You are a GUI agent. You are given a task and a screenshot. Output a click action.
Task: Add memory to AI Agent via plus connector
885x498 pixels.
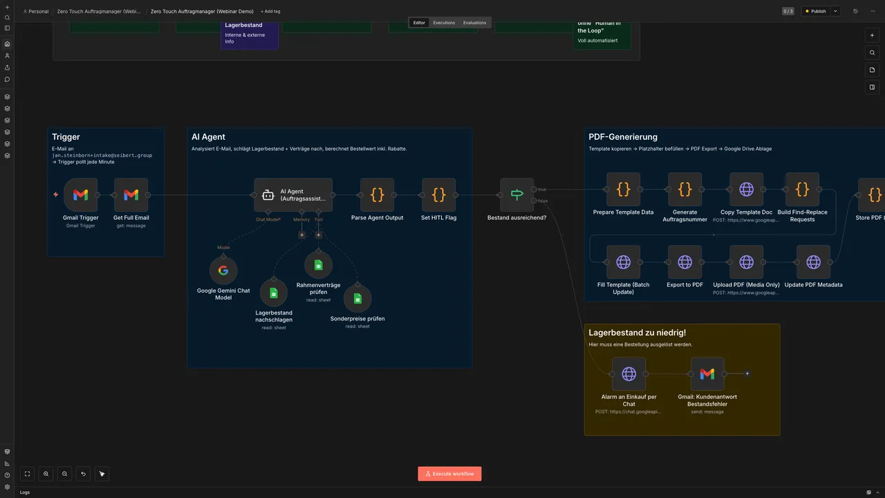(301, 235)
